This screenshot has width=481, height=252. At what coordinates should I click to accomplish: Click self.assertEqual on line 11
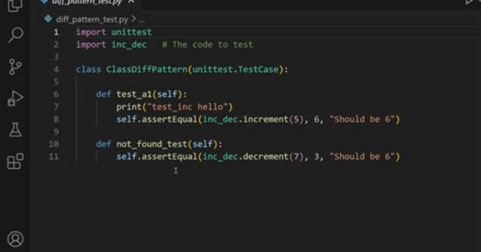click(157, 157)
